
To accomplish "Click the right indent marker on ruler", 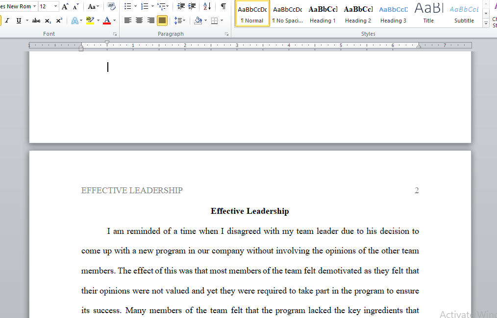I will coord(419,46).
